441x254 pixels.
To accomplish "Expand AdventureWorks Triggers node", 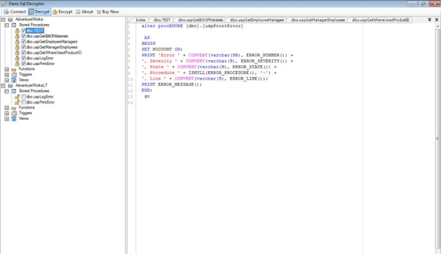I will coord(7,74).
